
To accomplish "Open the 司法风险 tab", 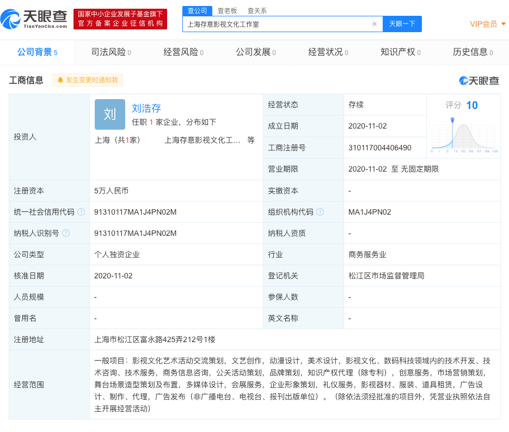I will [x=111, y=52].
